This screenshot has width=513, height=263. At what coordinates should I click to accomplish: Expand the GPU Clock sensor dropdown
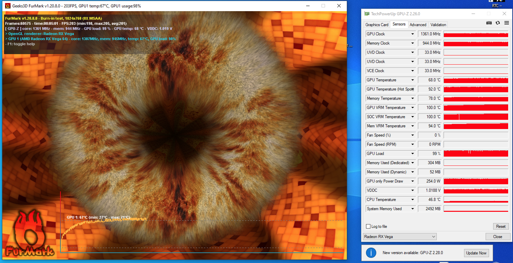(412, 34)
